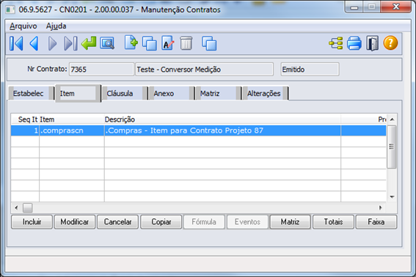The height and width of the screenshot is (277, 416).
Task: Open the yellow hierarchy tree icon
Action: [336, 43]
